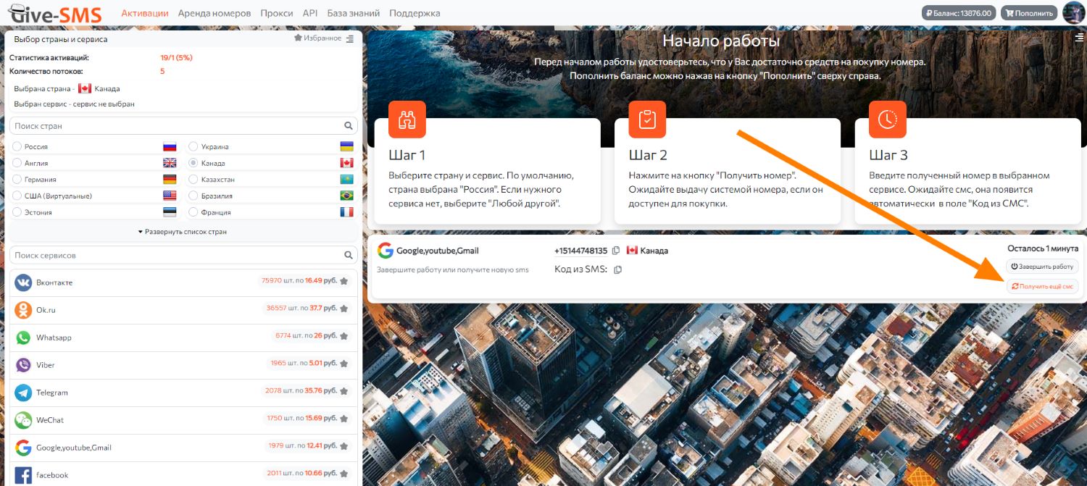Click the magnifier in service search
Viewport: 1087px width, 486px height.
pos(349,256)
